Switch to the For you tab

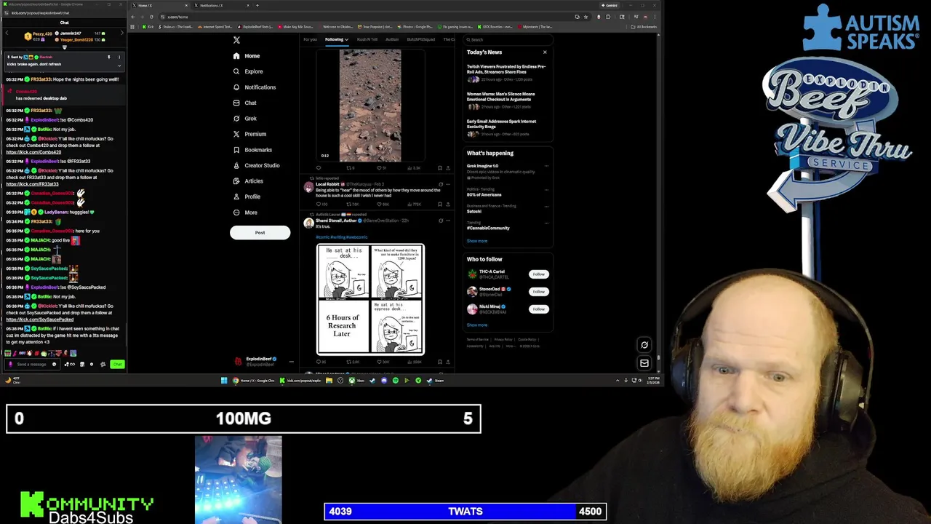pos(310,39)
